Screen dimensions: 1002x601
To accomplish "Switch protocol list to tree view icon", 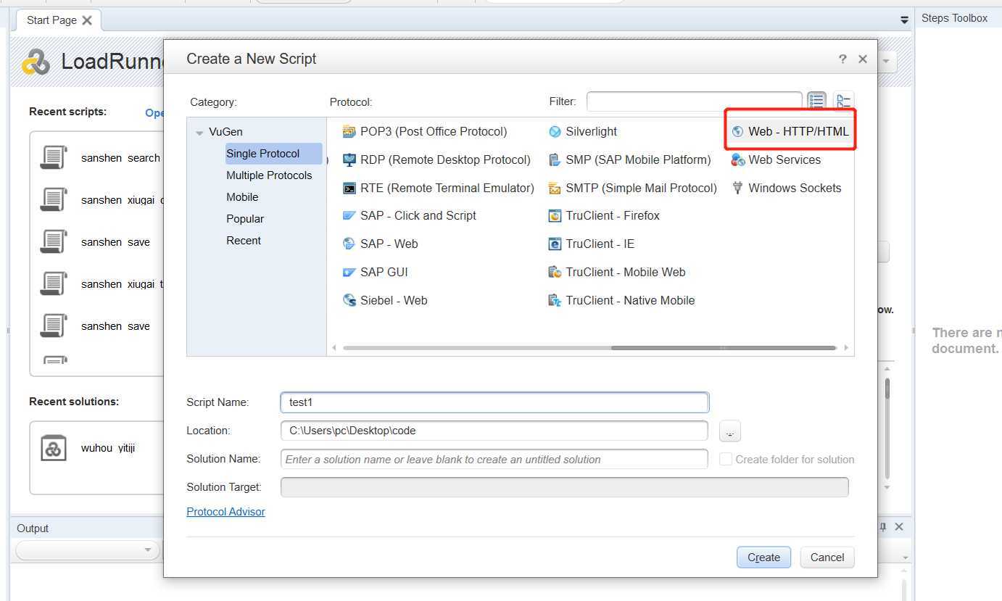I will [x=843, y=101].
